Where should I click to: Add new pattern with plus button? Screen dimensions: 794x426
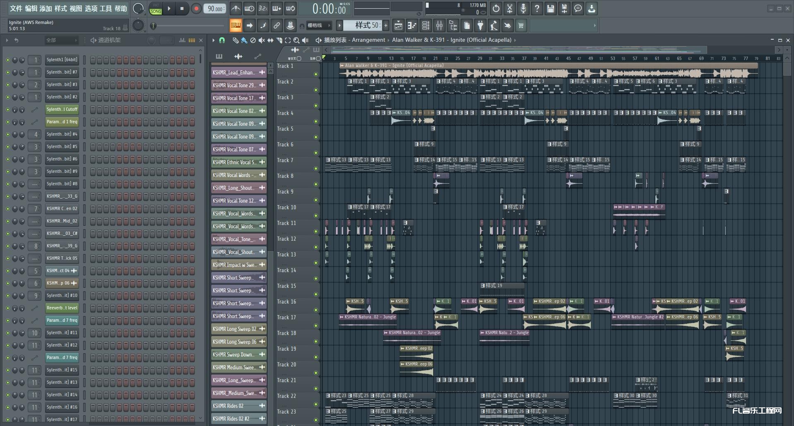click(386, 26)
